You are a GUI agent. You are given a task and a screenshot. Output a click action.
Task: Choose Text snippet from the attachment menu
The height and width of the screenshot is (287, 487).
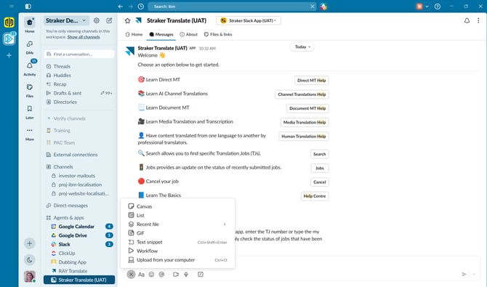point(177,242)
